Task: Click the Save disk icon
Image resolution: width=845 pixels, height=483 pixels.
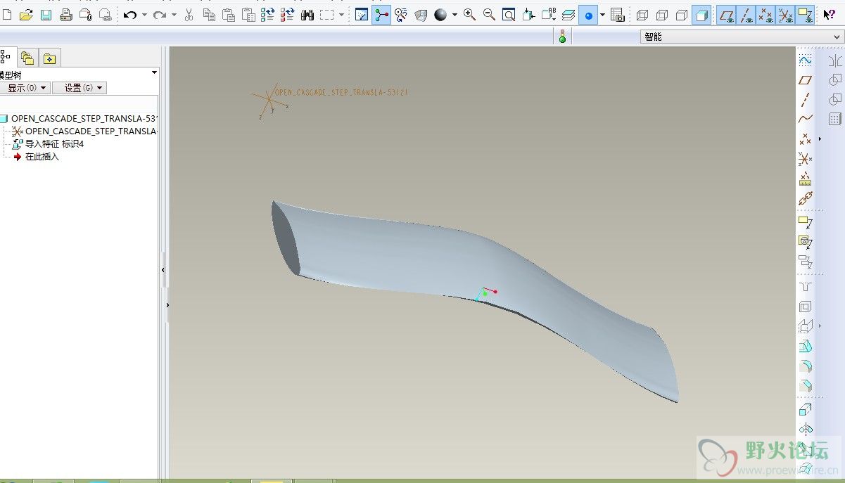Action: pyautogui.click(x=46, y=15)
